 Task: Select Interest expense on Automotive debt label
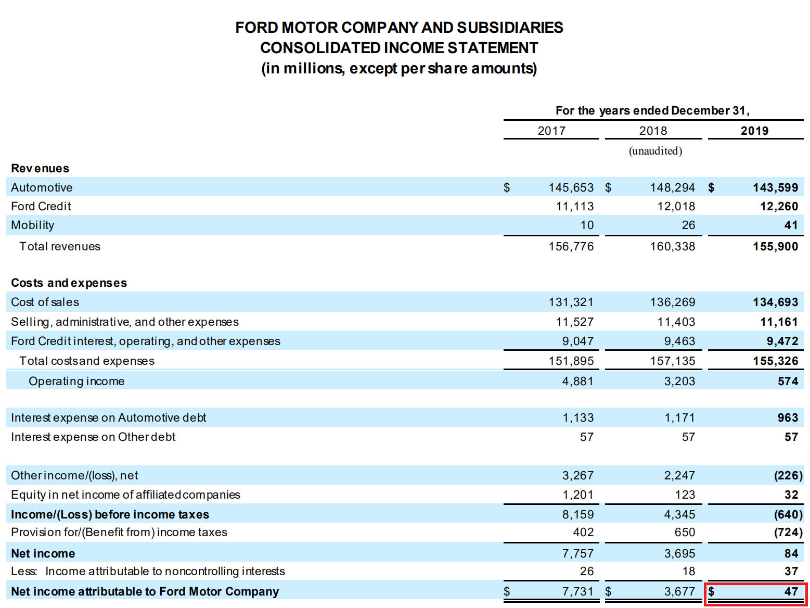click(108, 417)
